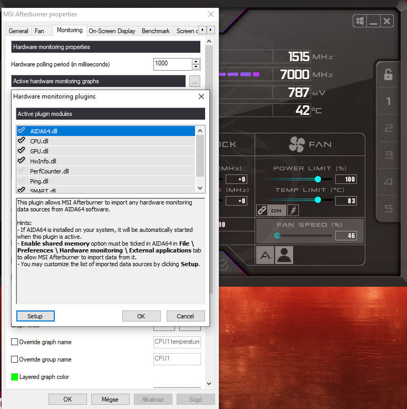Image resolution: width=407 pixels, height=409 pixels.
Task: Click the Mégse button
Action: click(110, 400)
